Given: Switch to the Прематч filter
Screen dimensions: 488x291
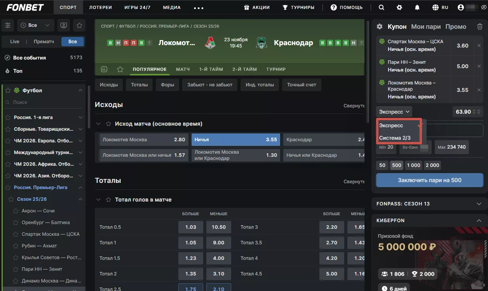Looking at the screenshot, I should (44, 42).
